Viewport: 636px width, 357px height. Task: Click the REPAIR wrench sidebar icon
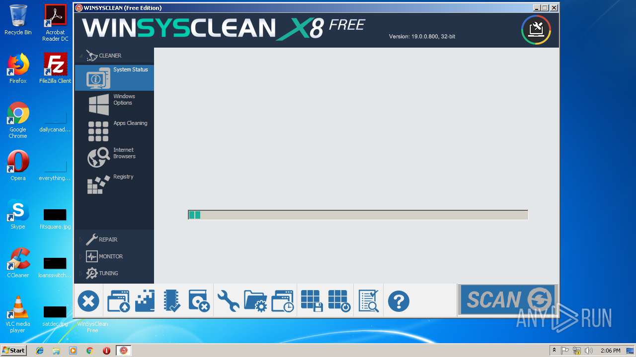coord(91,239)
